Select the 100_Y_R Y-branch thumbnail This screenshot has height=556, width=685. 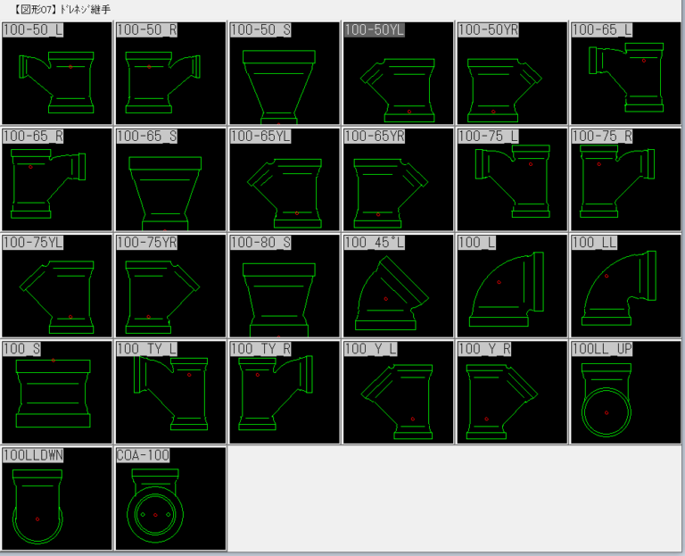tap(512, 392)
